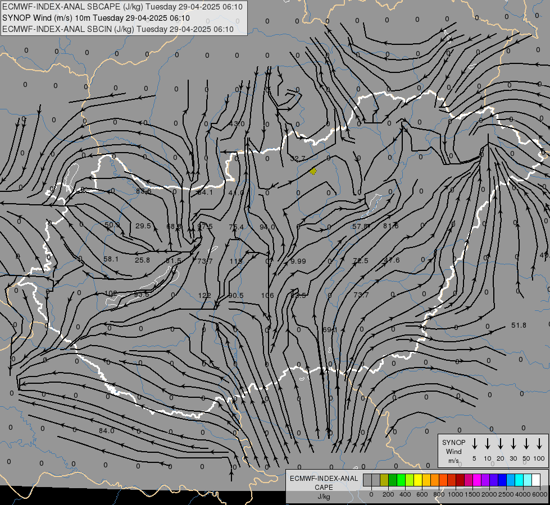
Task: Pick the pure yellow CAPE legend swatch
Action: coord(418,480)
